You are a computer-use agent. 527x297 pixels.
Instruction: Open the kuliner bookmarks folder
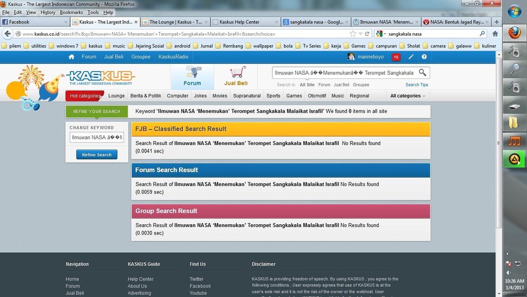click(x=485, y=46)
